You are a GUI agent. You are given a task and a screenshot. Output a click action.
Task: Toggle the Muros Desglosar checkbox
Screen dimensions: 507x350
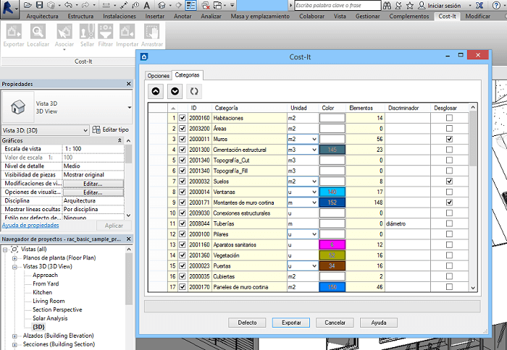pos(449,139)
